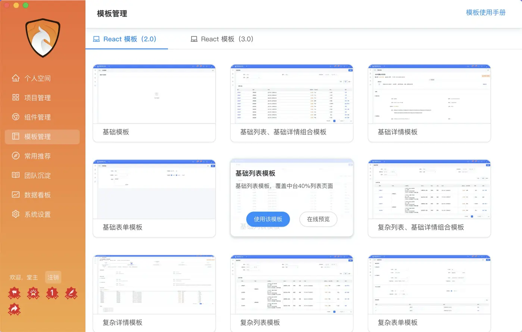This screenshot has width=522, height=332.
Task: Click the 注销 logout button
Action: 53,277
